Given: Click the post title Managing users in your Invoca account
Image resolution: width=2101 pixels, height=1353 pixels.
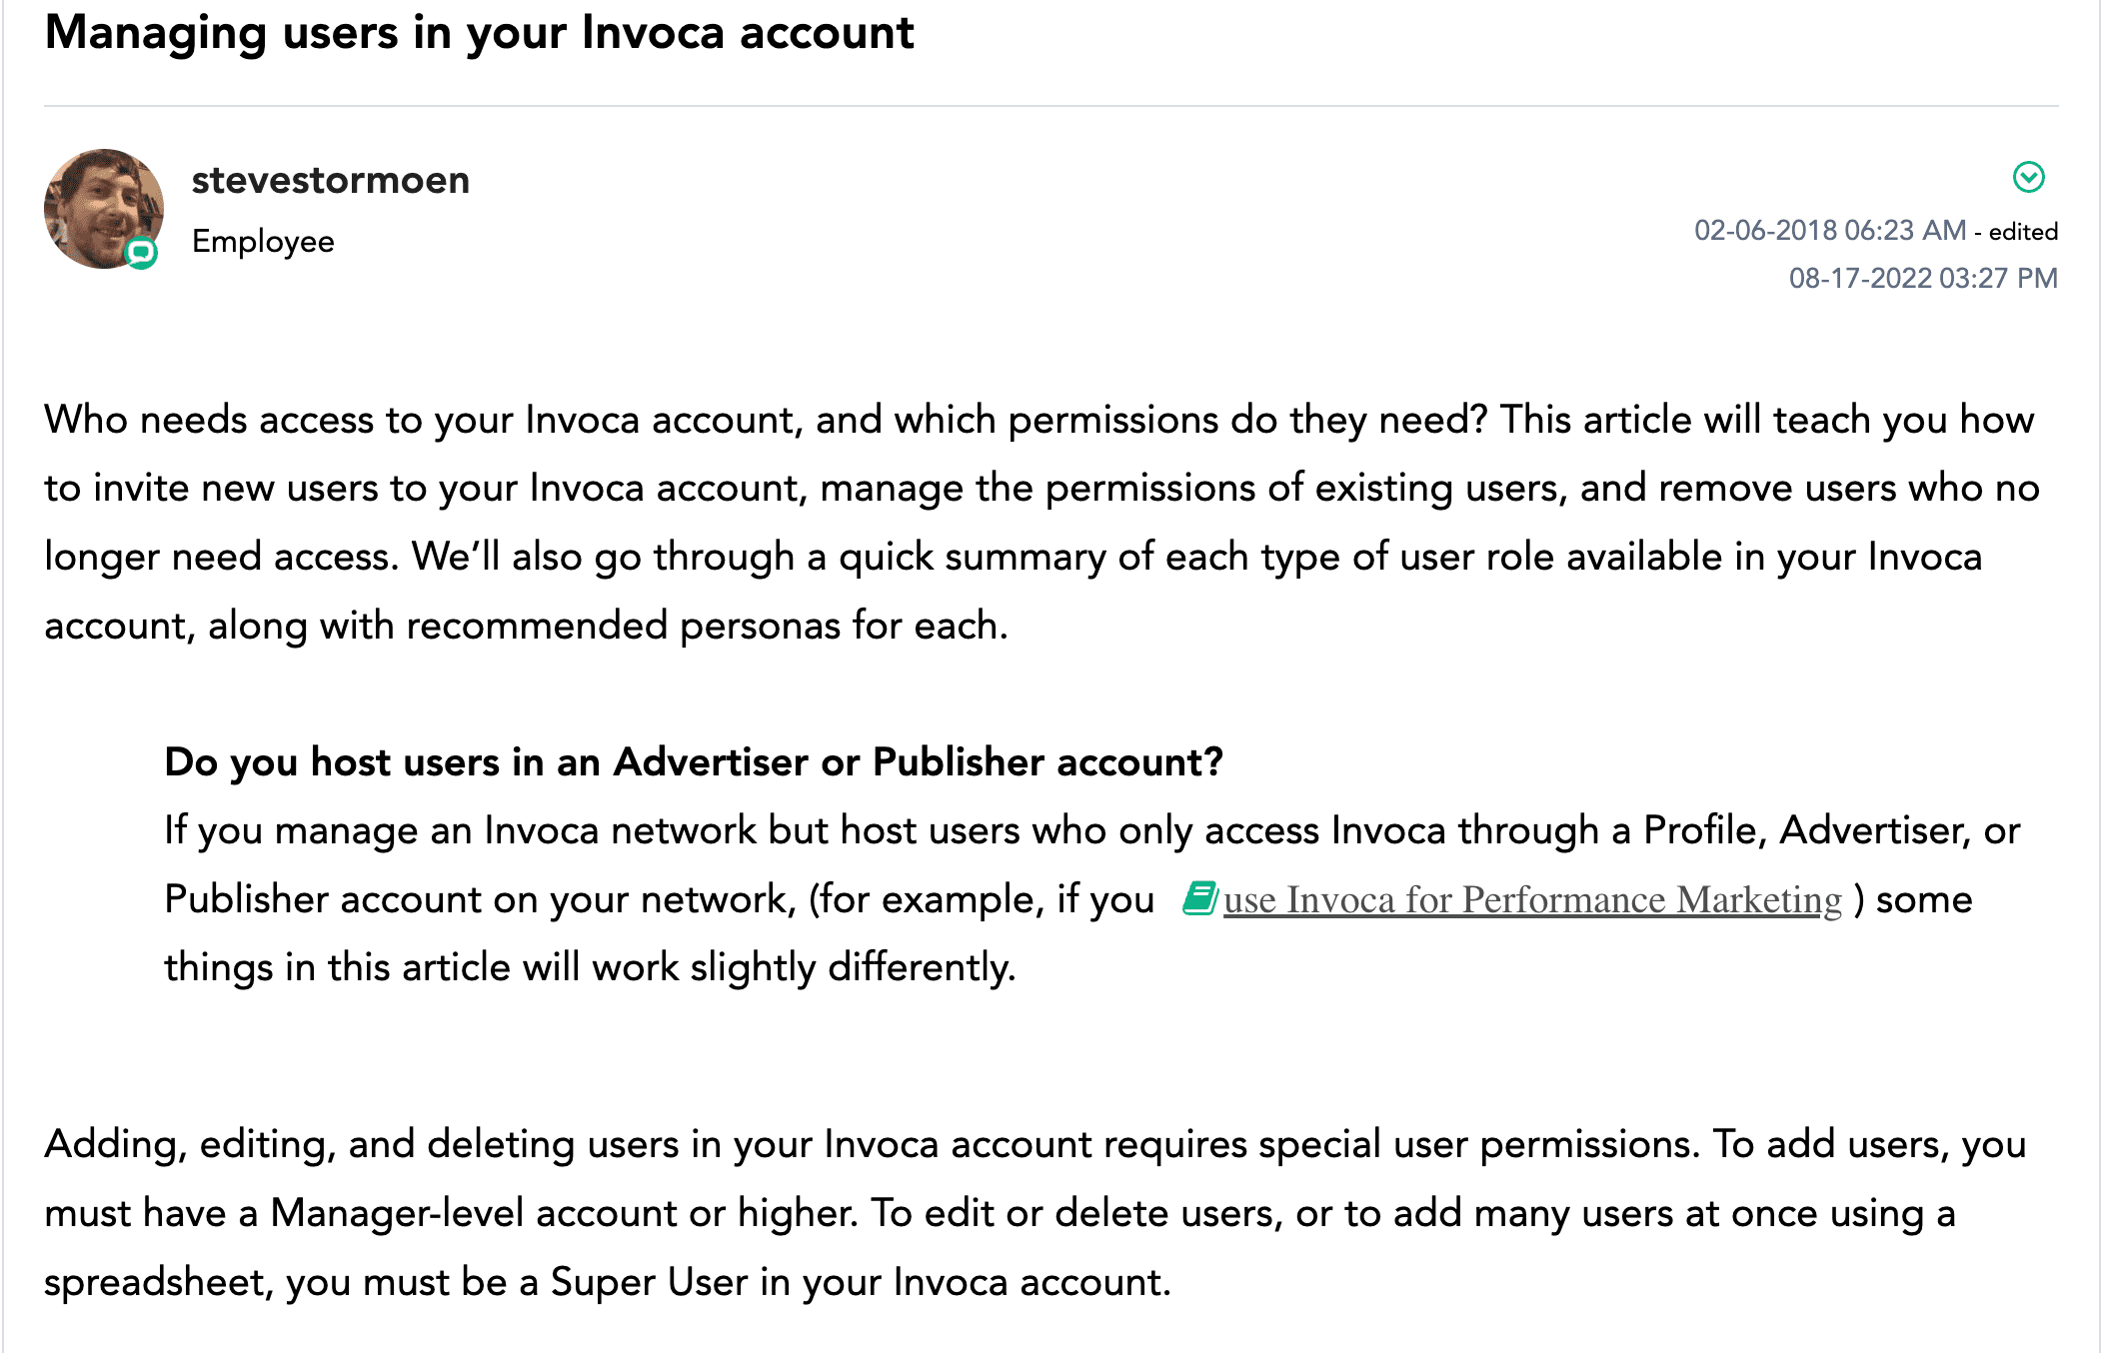Looking at the screenshot, I should (x=480, y=33).
